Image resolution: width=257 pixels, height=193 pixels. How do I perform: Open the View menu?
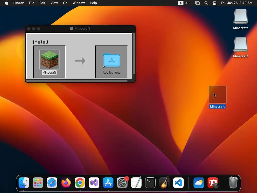click(54, 3)
